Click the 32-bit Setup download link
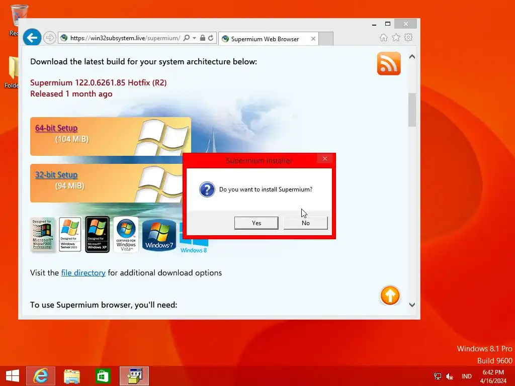 [x=56, y=174]
